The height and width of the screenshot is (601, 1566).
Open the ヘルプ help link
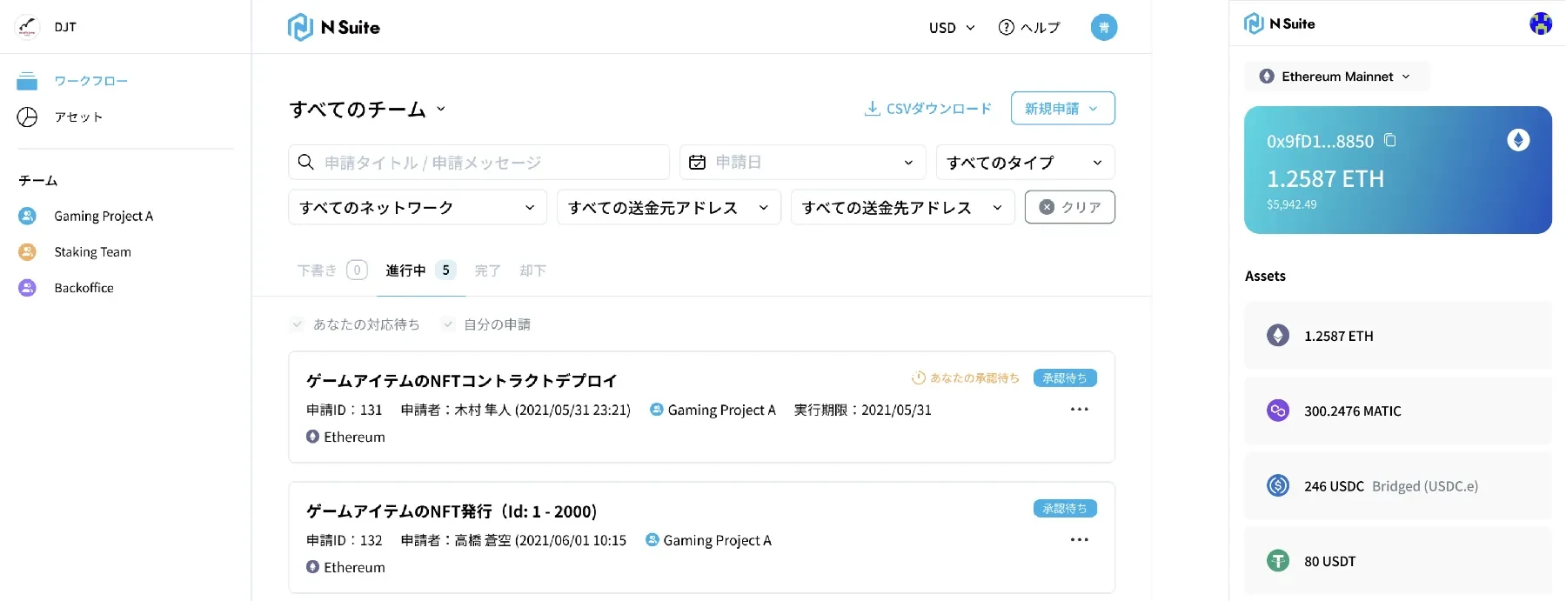[1030, 28]
